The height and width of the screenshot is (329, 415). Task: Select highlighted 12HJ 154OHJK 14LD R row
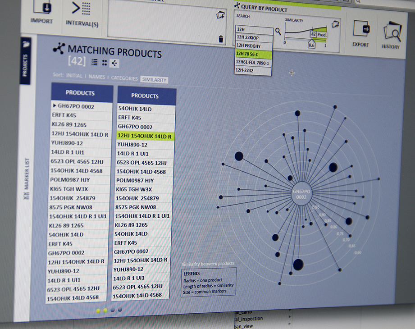(x=145, y=136)
